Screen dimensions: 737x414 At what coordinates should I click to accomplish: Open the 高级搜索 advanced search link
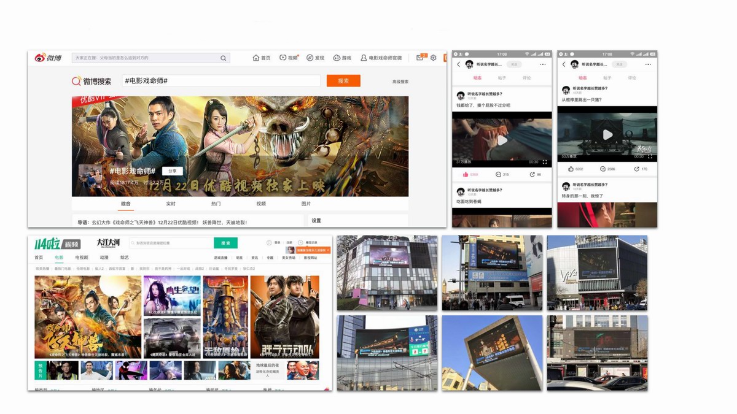coord(400,82)
